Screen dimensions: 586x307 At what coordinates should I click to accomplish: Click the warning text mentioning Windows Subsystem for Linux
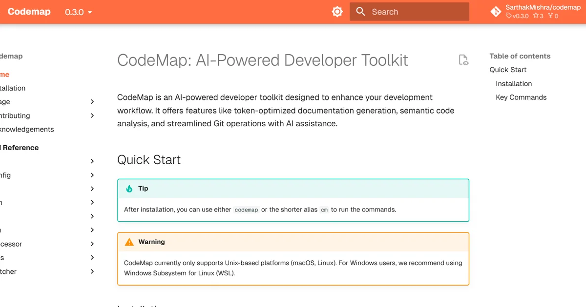click(x=293, y=268)
